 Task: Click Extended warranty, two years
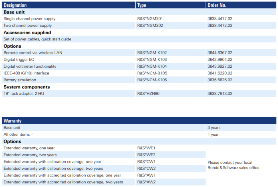tap(30, 155)
